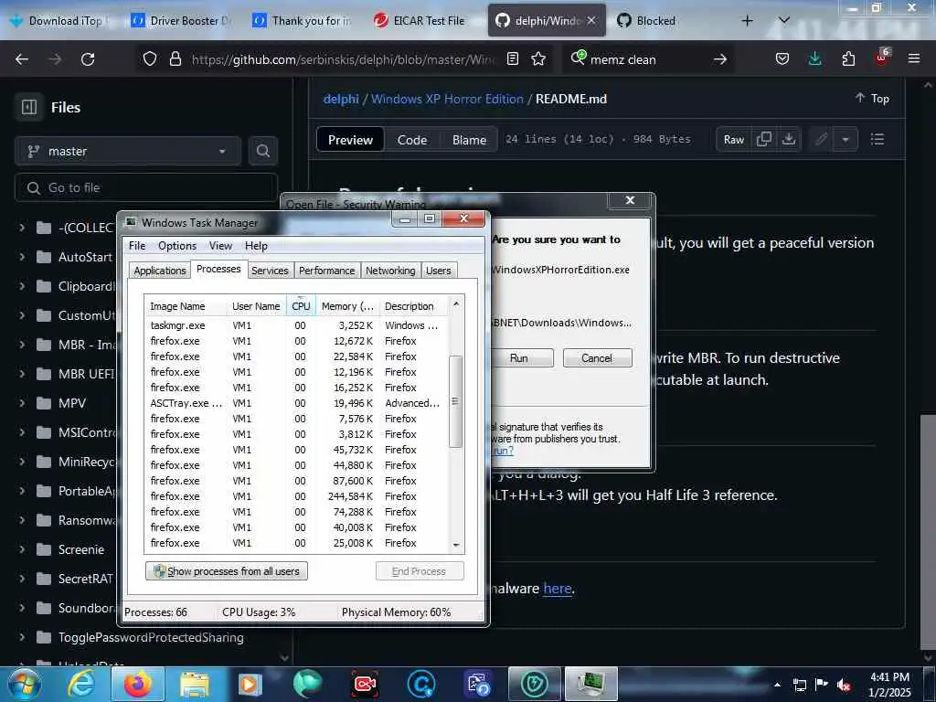Open Task Manager File menu
The image size is (936, 702).
click(137, 245)
